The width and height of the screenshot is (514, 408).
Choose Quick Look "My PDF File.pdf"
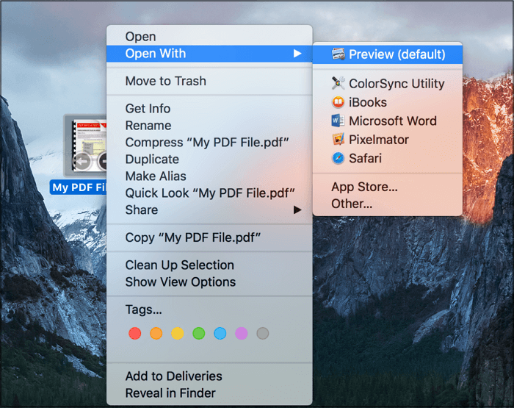pos(209,193)
